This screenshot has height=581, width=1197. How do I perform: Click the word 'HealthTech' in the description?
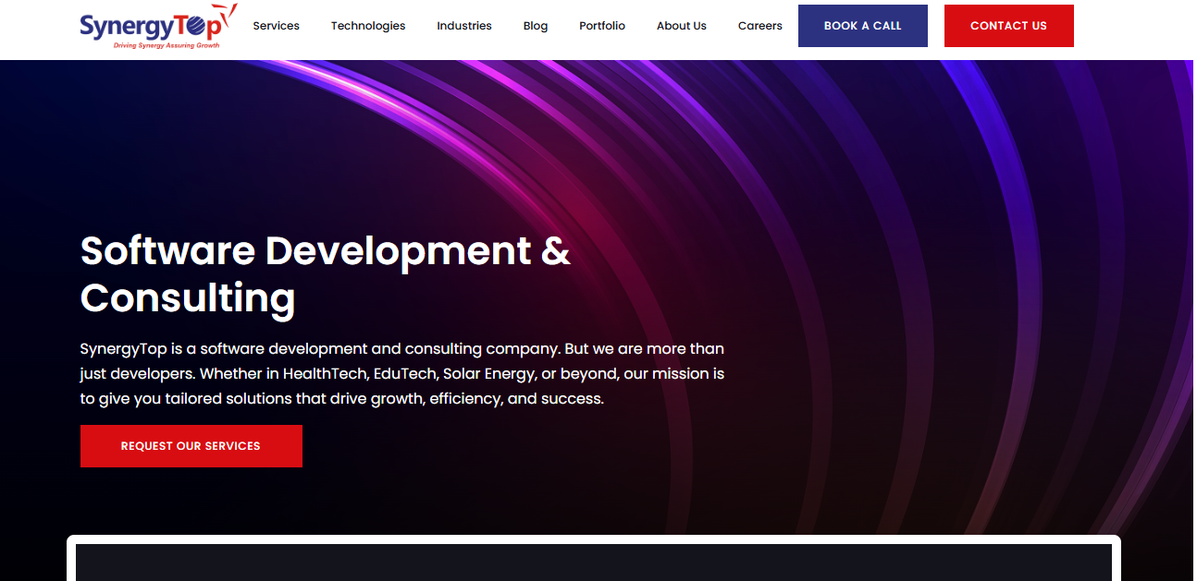coord(326,374)
